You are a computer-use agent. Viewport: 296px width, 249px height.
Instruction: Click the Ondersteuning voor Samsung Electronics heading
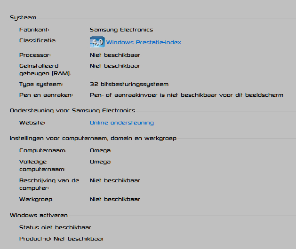(72, 110)
